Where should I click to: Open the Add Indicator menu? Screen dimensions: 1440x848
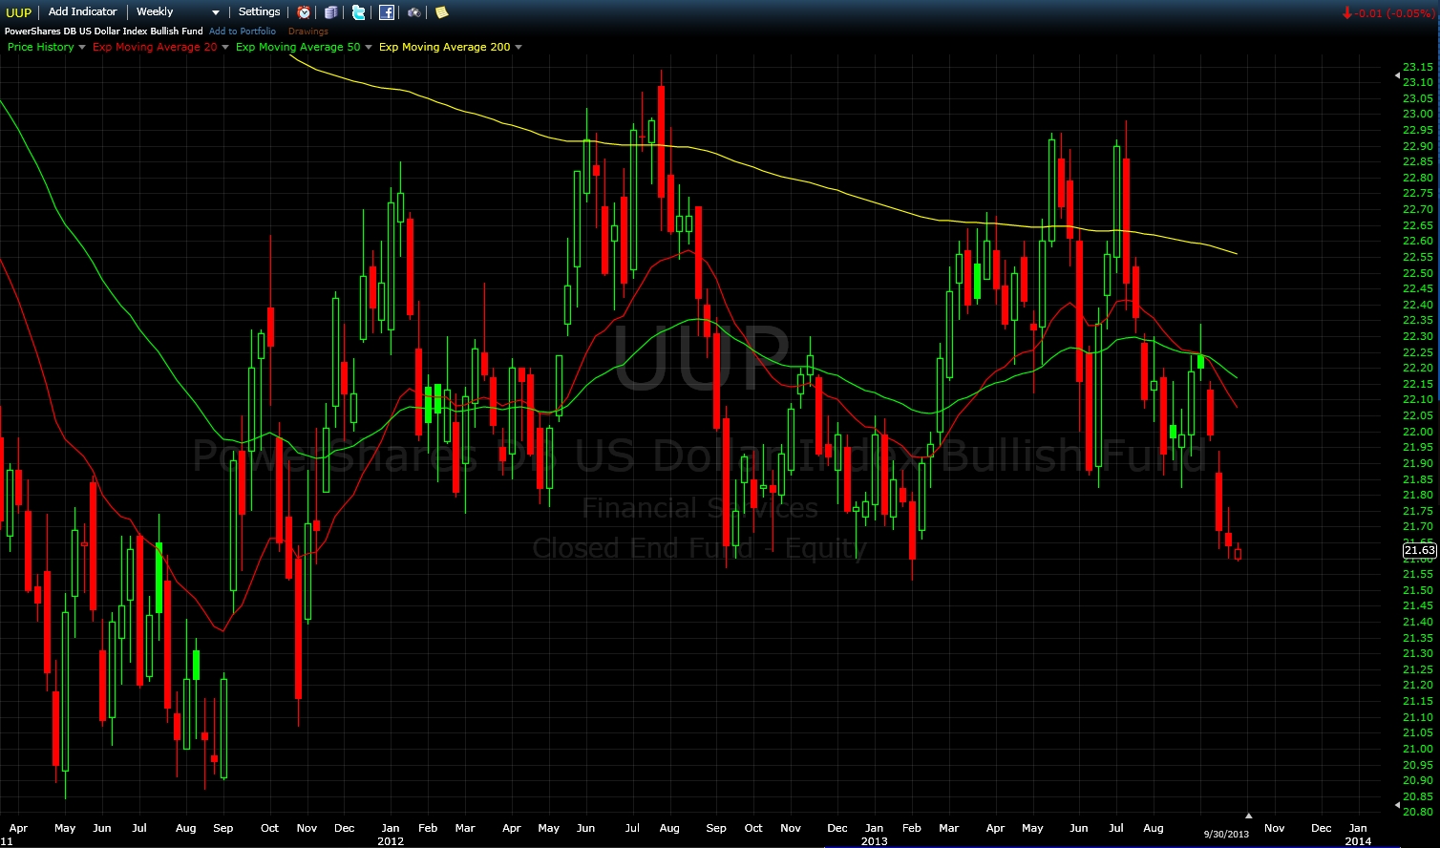coord(83,11)
